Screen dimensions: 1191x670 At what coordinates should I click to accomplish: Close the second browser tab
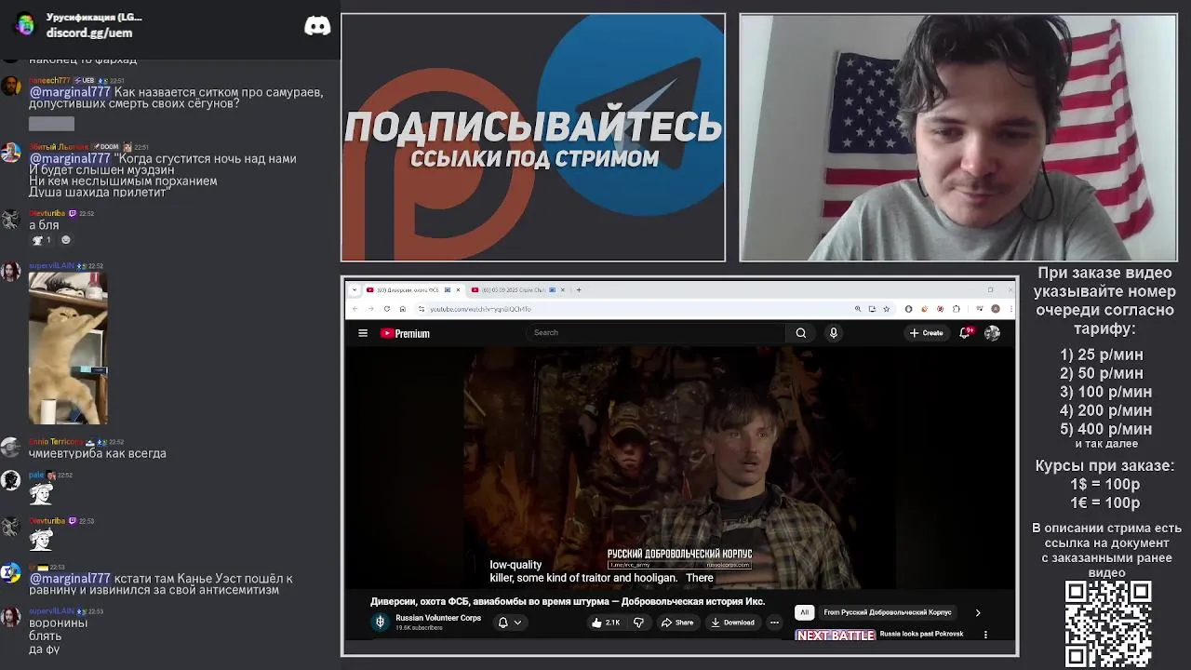563,289
